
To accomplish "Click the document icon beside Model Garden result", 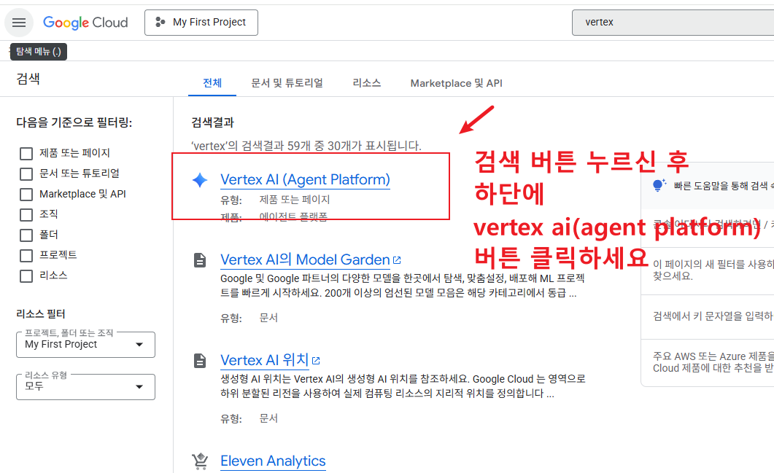I will coord(200,260).
